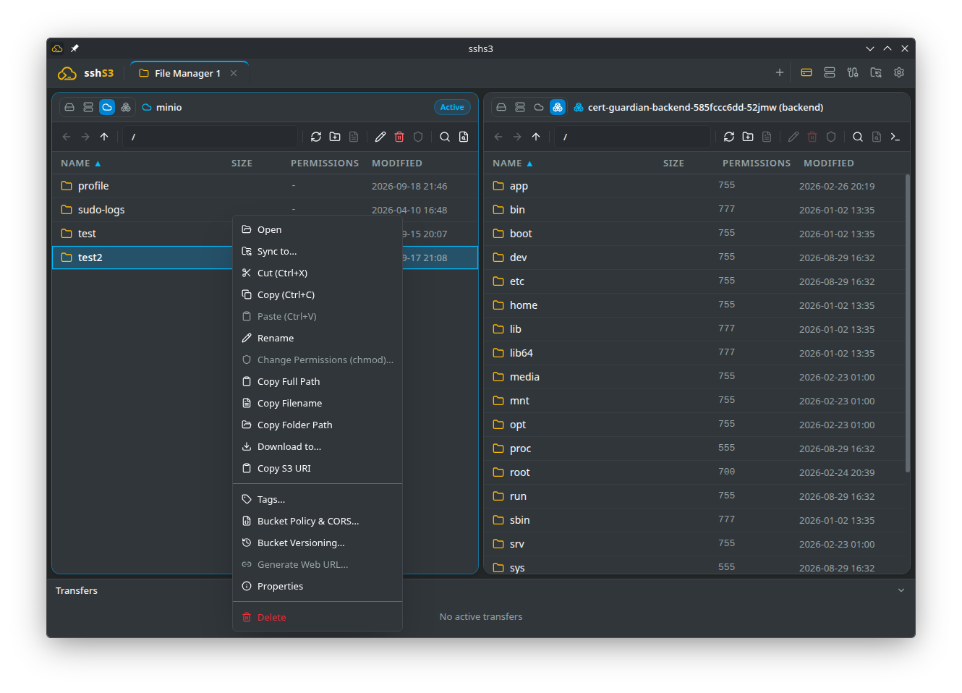Select local drive source in right pane

[x=501, y=107]
